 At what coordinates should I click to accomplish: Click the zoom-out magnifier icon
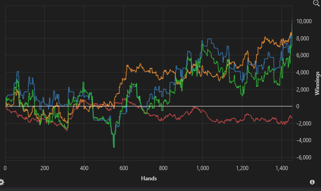coord(316,3)
